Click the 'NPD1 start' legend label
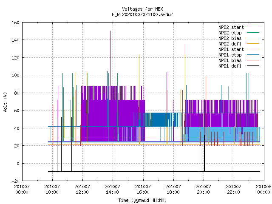This screenshot has width=272, height=204. click(x=231, y=49)
